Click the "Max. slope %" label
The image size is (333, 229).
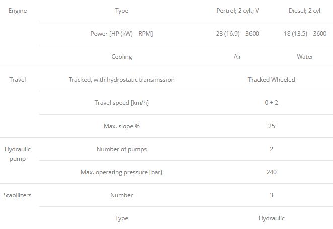tap(121, 126)
